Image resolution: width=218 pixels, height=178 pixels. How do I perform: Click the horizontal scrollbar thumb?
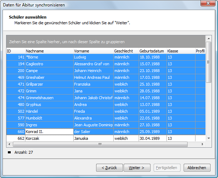tap(100, 144)
